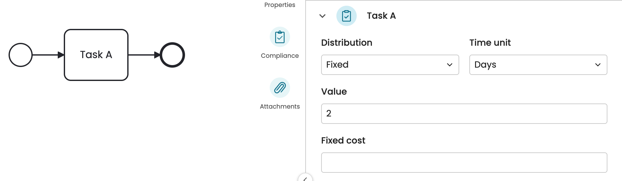Viewport: 622px width, 181px height.
Task: Click the empty Fixed cost field
Action: (x=464, y=163)
